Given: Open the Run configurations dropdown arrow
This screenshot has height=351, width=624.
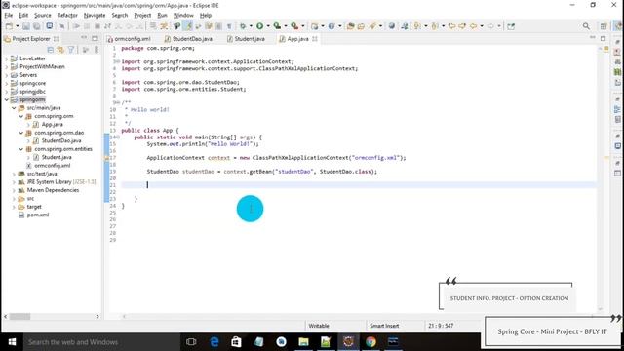Looking at the screenshot, I should point(268,26).
